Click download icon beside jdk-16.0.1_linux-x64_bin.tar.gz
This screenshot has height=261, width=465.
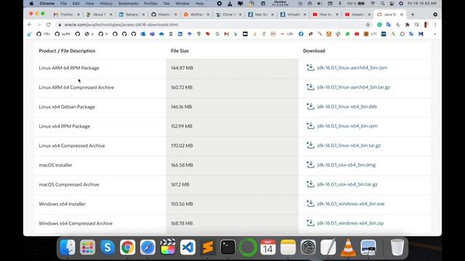tap(310, 145)
